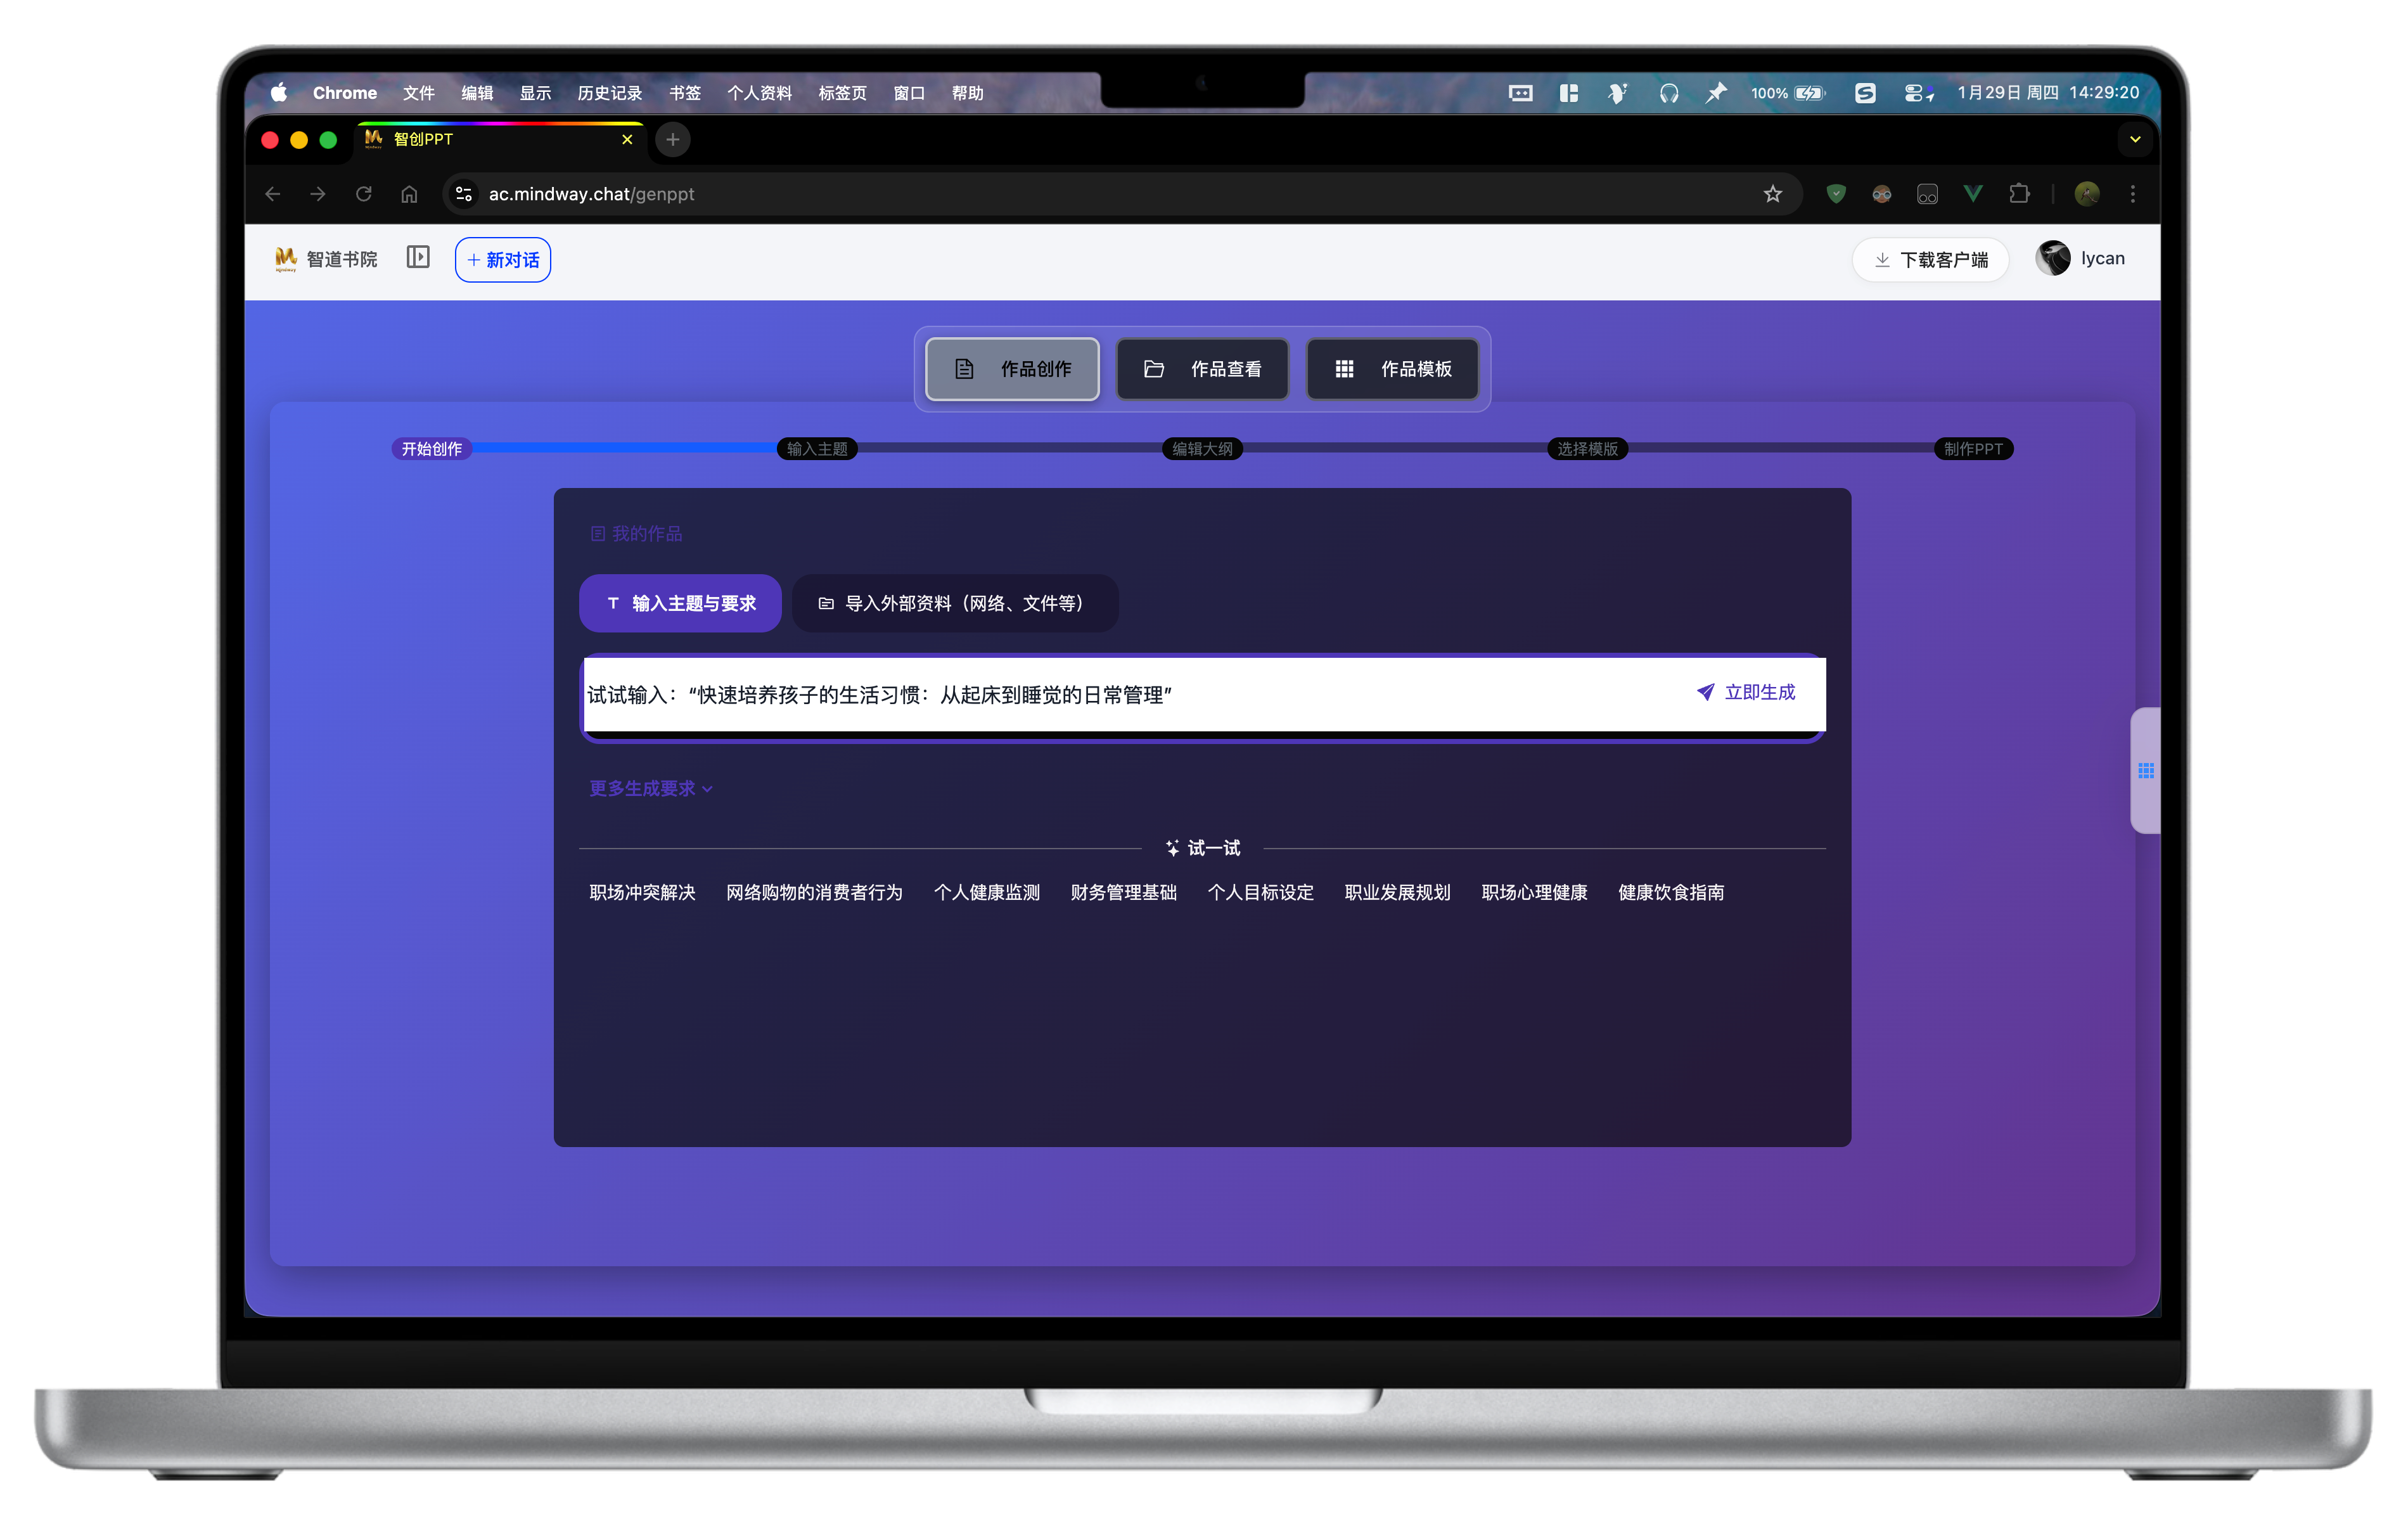The width and height of the screenshot is (2408, 1521).
Task: Open the lycan user avatar
Action: click(x=2053, y=259)
